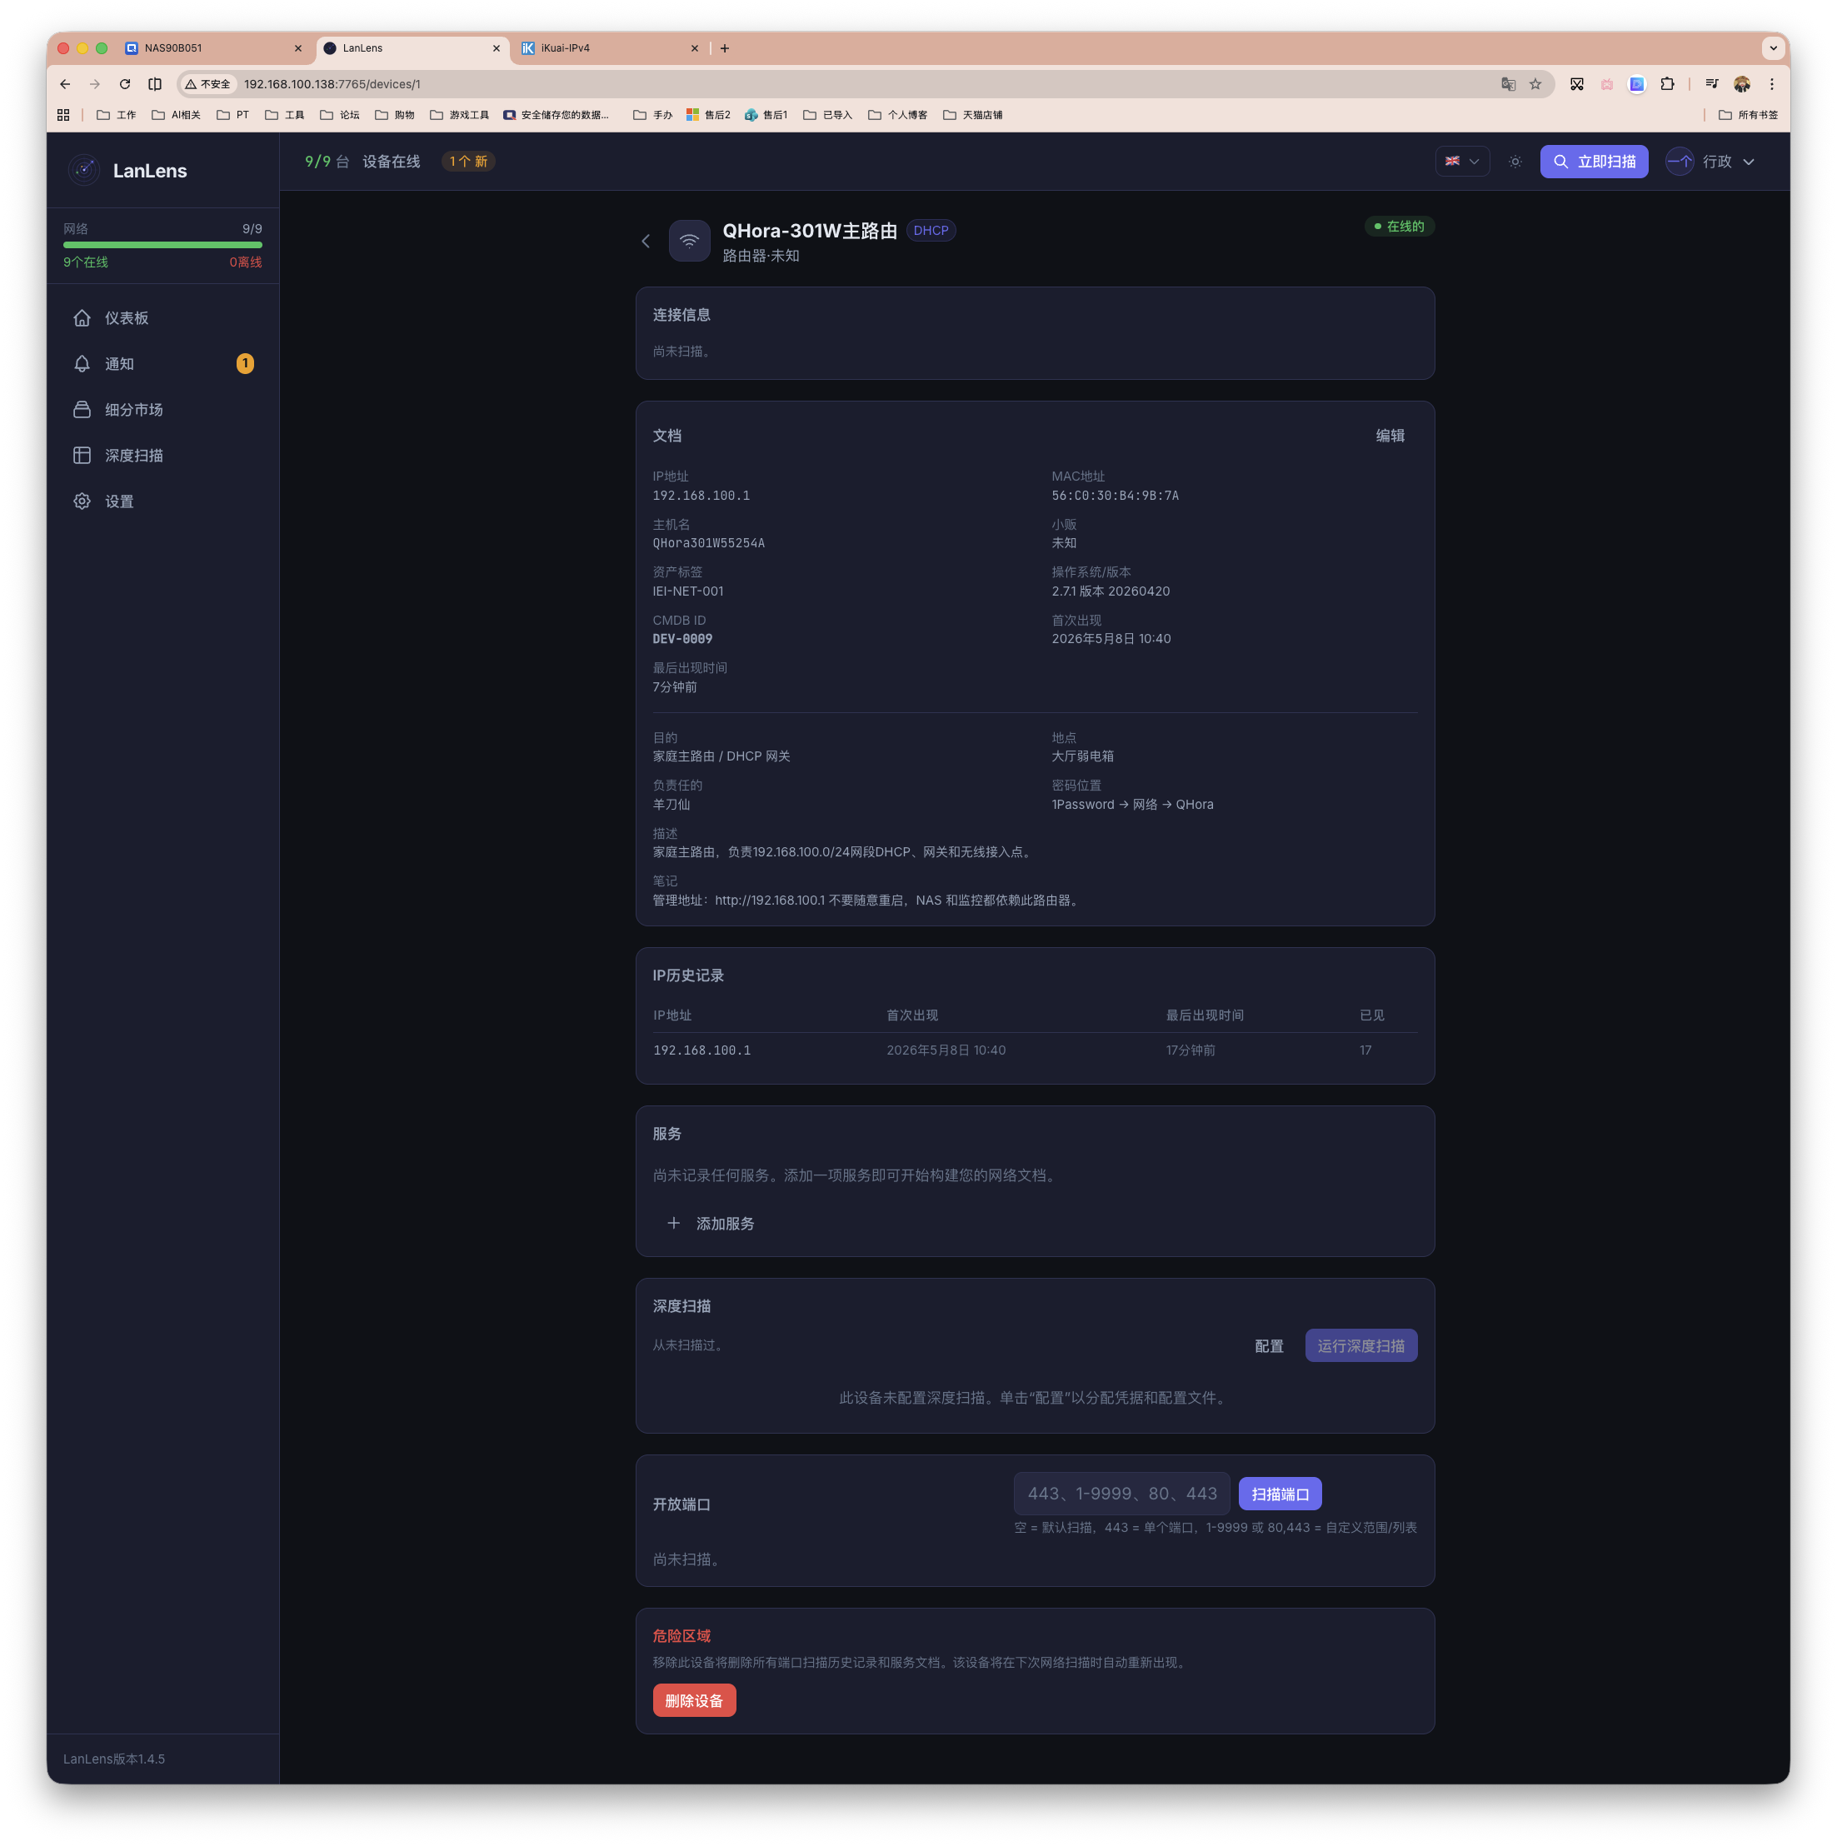
Task: Click the 安全储存您的数据 bookmark
Action: click(557, 115)
